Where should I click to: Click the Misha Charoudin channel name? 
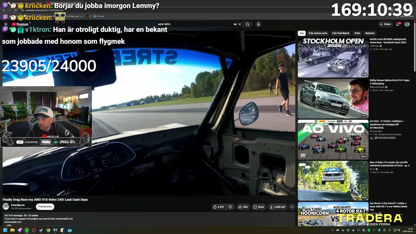tap(377, 87)
